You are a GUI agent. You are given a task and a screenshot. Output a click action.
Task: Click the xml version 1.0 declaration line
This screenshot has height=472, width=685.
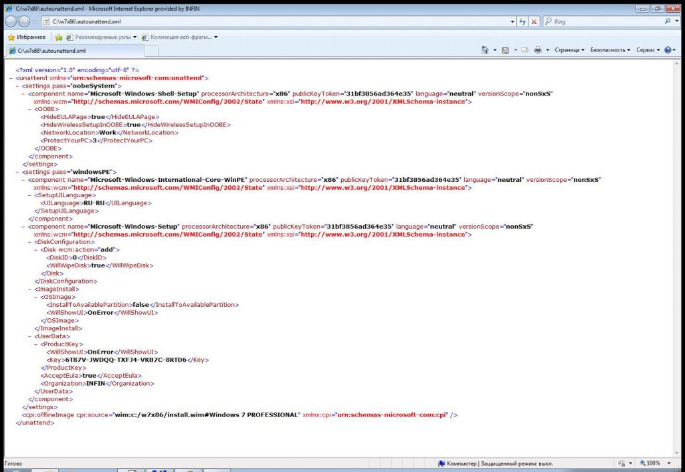pyautogui.click(x=78, y=70)
